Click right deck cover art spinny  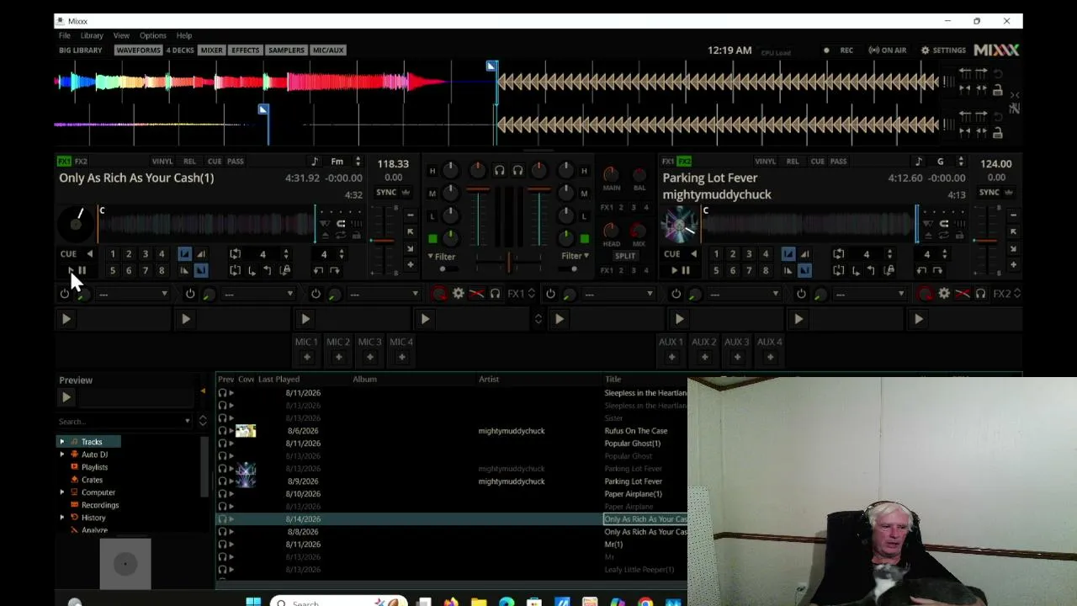coord(680,224)
